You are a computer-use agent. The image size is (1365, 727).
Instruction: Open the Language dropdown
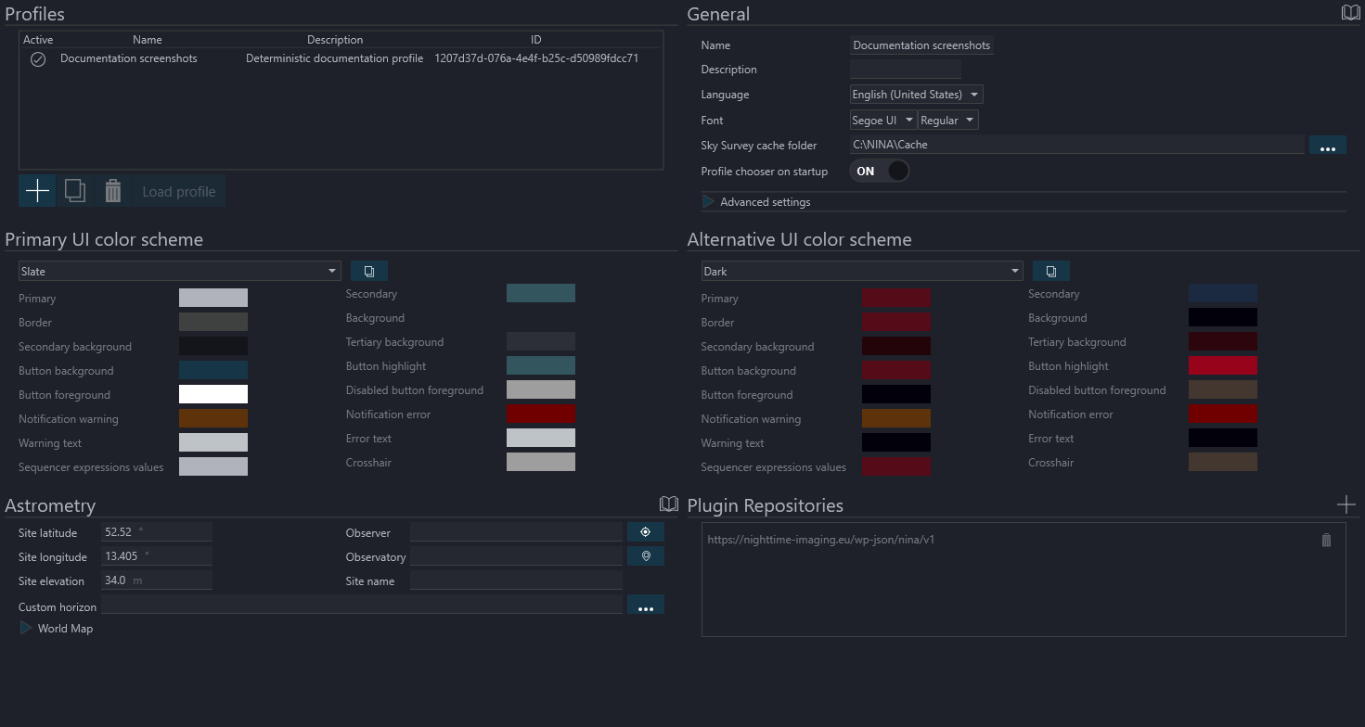tap(917, 95)
